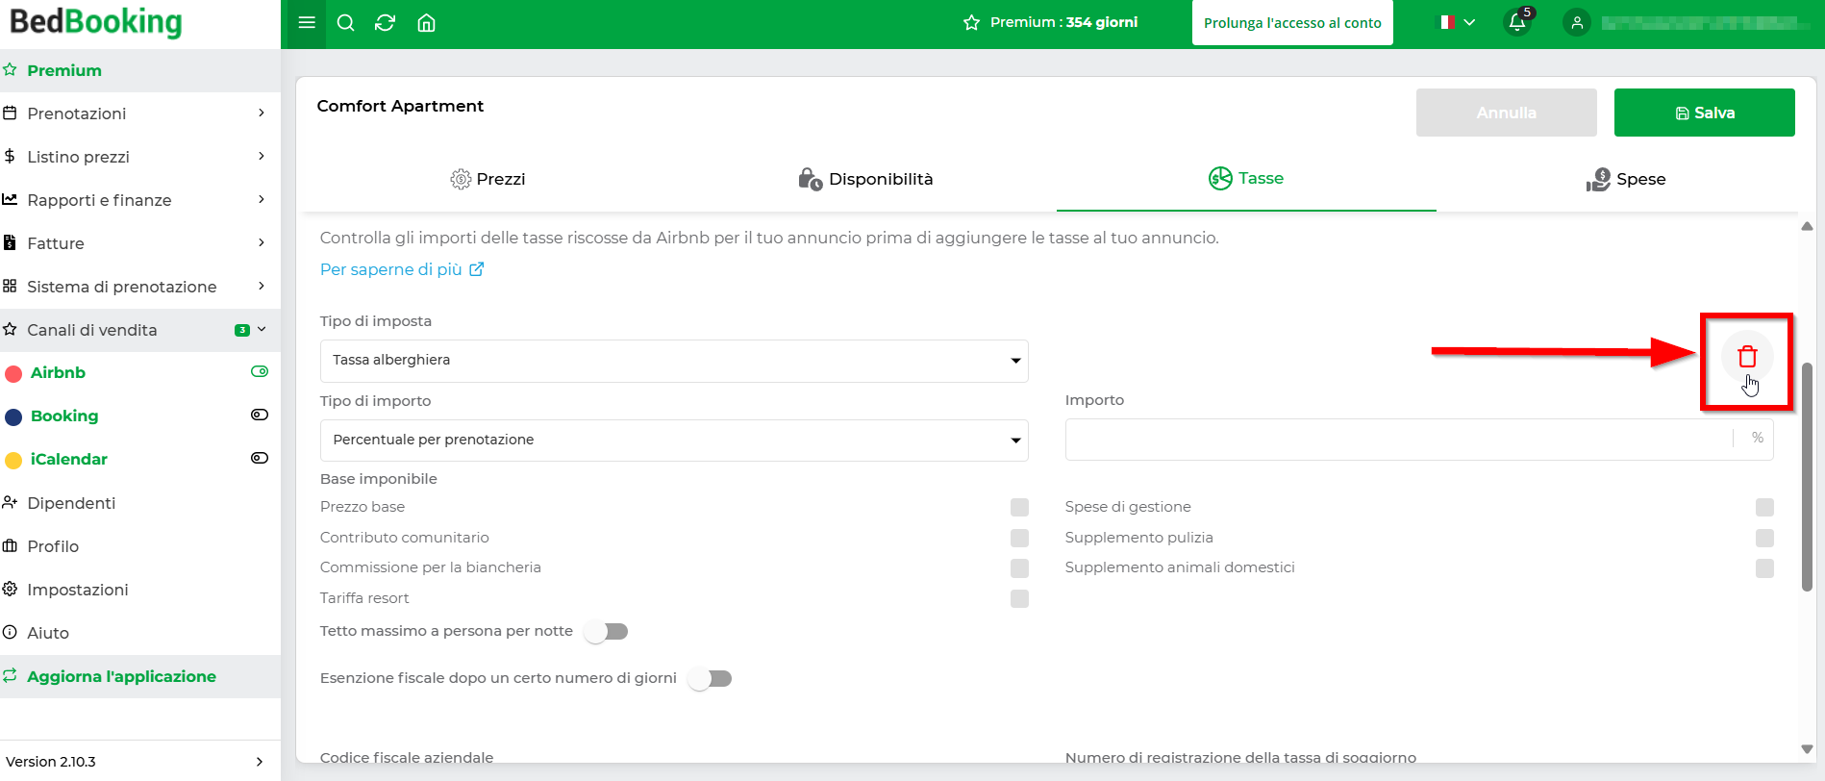This screenshot has height=781, width=1825.
Task: Click the search magnifier icon
Action: click(x=346, y=23)
